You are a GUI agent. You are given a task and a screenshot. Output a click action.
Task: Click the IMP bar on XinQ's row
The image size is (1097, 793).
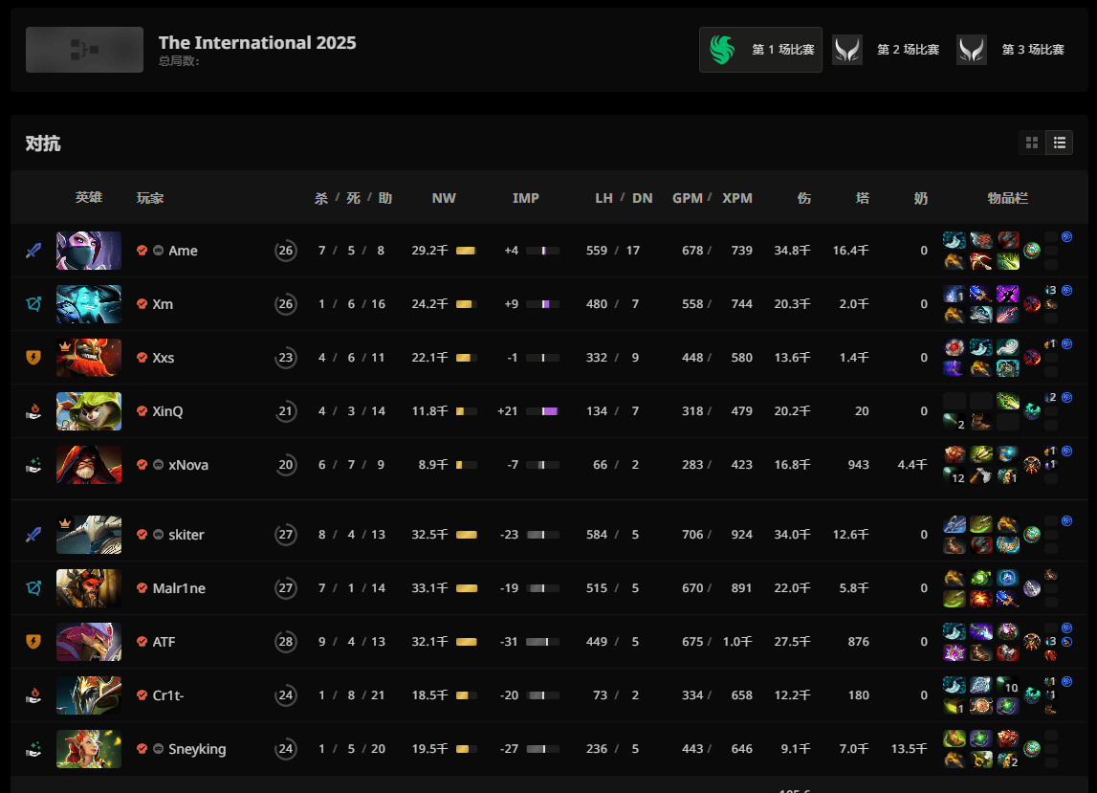(x=542, y=411)
